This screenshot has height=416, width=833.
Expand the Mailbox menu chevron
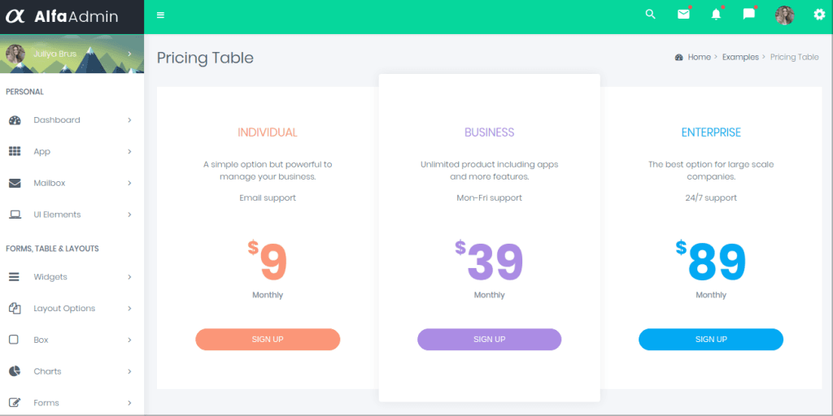[x=129, y=183]
